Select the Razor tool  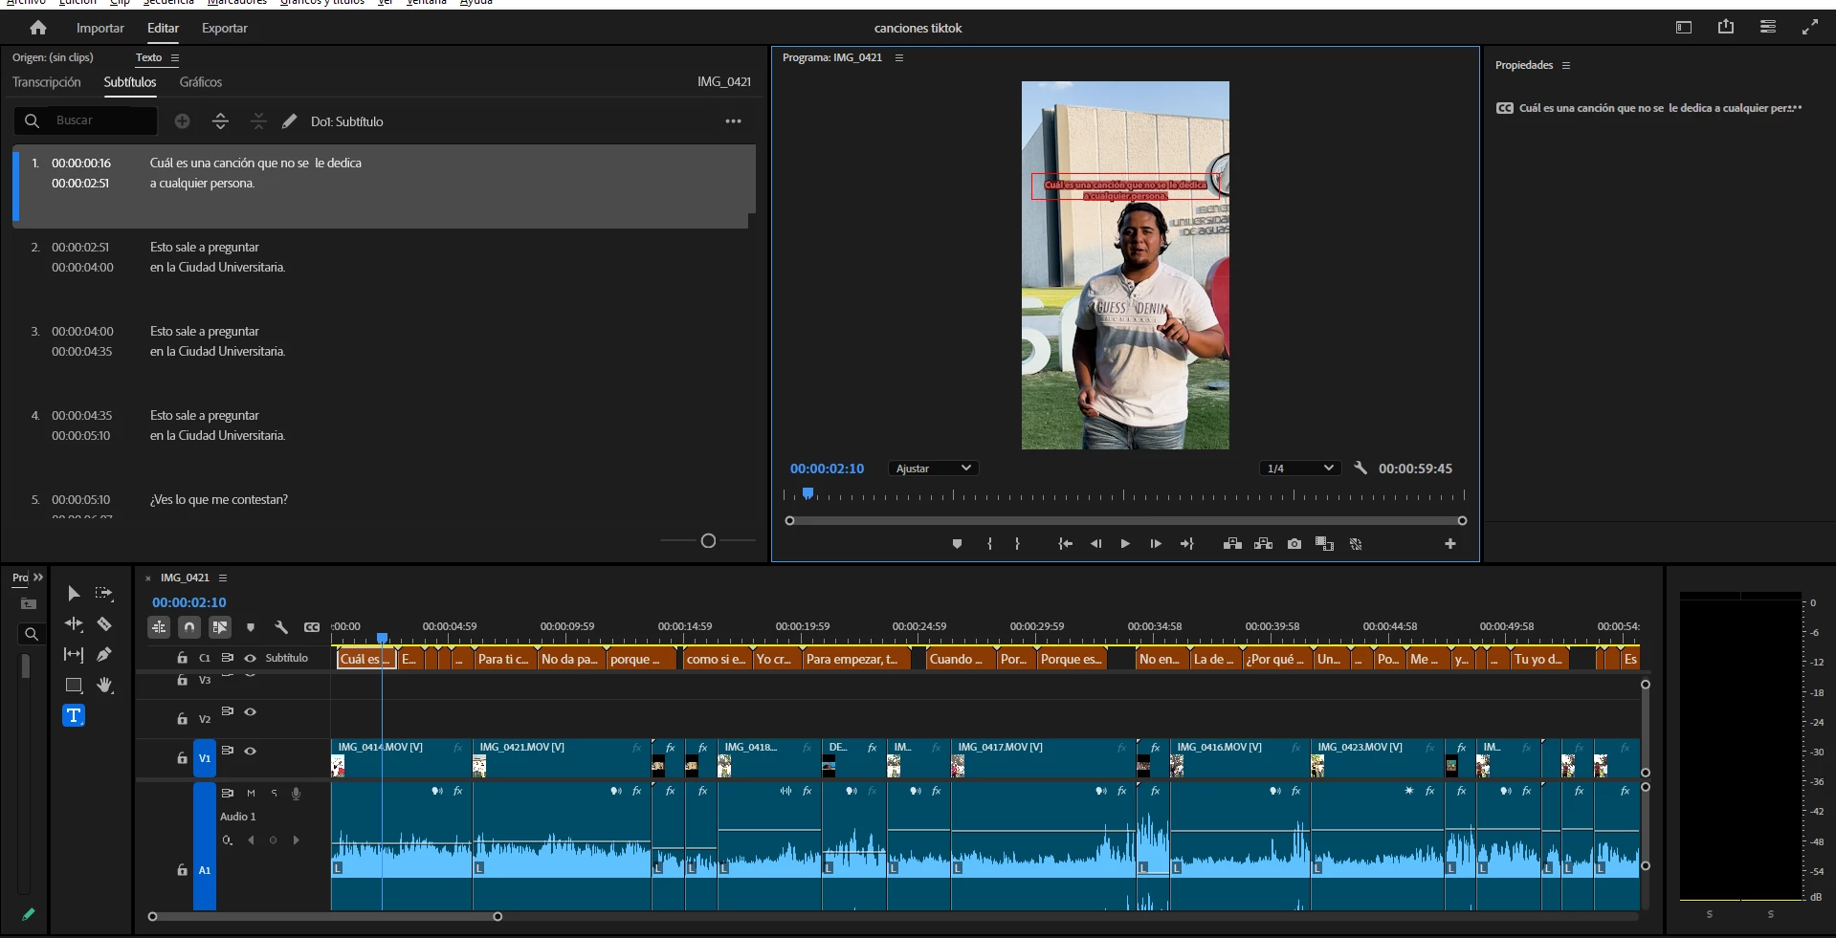[x=104, y=623]
